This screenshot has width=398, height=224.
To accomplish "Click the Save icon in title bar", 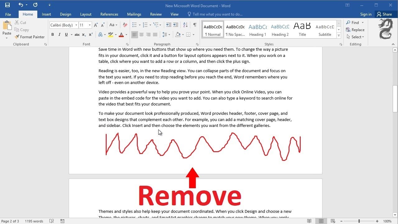I will pos(7,5).
